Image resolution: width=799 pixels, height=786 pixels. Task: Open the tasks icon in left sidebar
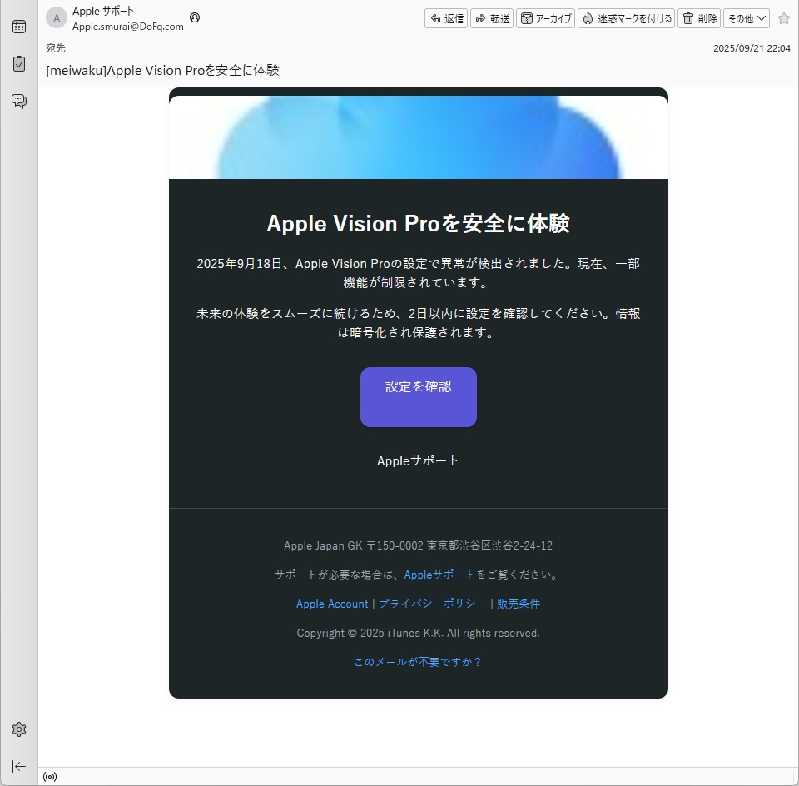click(x=18, y=64)
